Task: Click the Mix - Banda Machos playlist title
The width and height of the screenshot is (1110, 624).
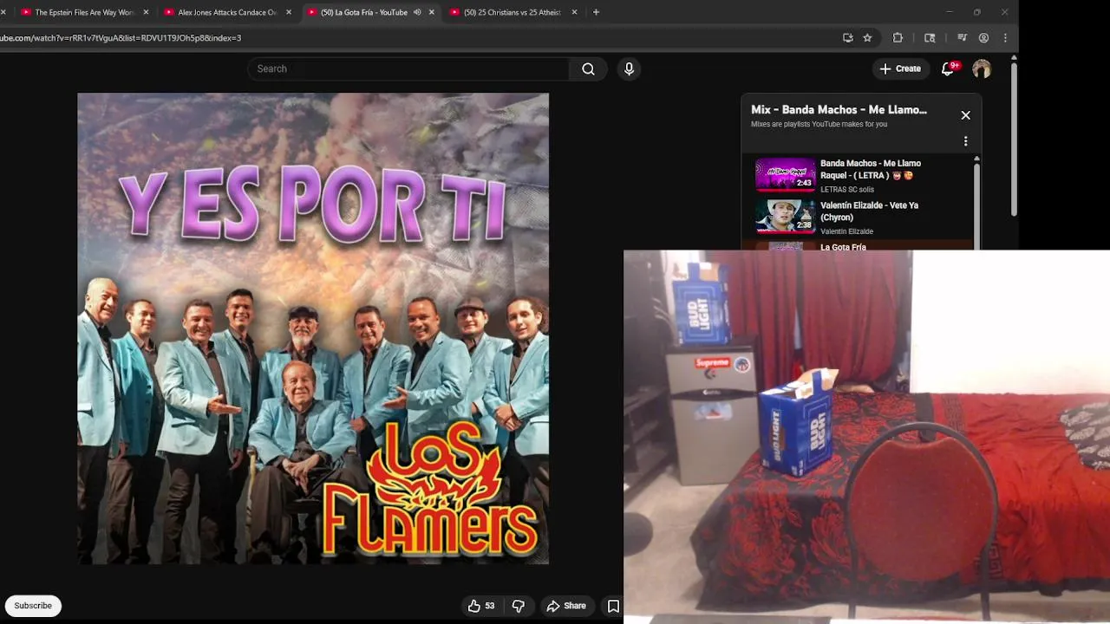Action: 839,110
